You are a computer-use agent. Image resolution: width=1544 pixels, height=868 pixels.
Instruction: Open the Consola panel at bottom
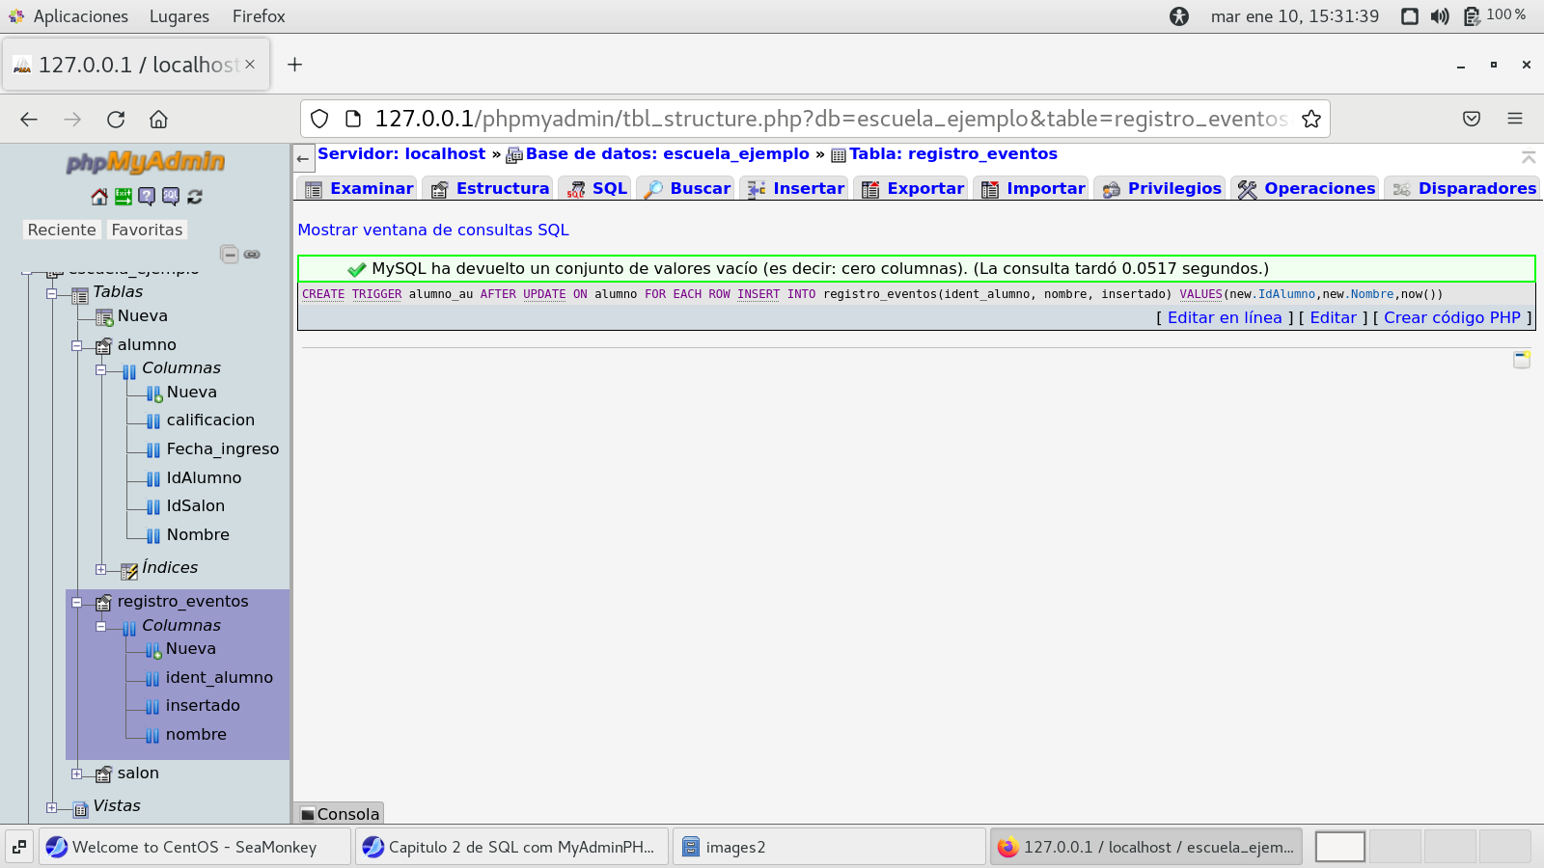click(340, 814)
